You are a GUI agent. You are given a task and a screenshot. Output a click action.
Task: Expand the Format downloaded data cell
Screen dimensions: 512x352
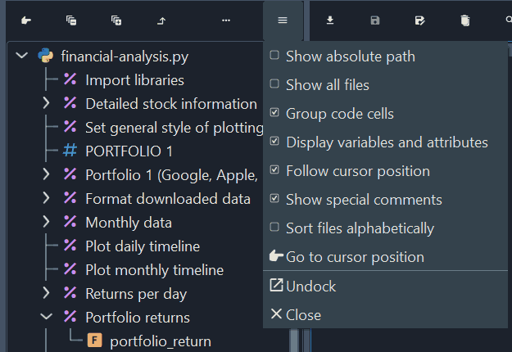click(x=47, y=198)
